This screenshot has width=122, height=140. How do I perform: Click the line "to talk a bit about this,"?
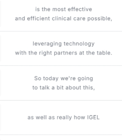[x=63, y=87]
